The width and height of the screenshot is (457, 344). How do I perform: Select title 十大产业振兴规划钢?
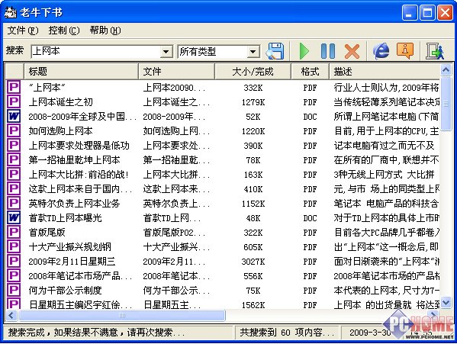[x=69, y=247]
